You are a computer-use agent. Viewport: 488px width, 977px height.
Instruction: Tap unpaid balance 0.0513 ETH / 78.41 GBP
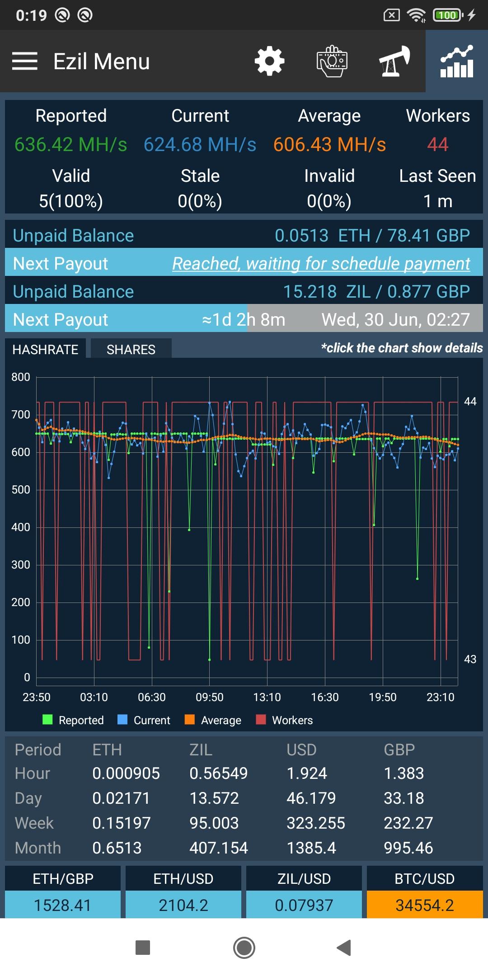click(372, 236)
